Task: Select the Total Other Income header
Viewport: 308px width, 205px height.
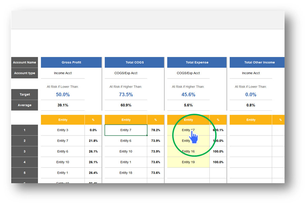Action: pyautogui.click(x=259, y=62)
